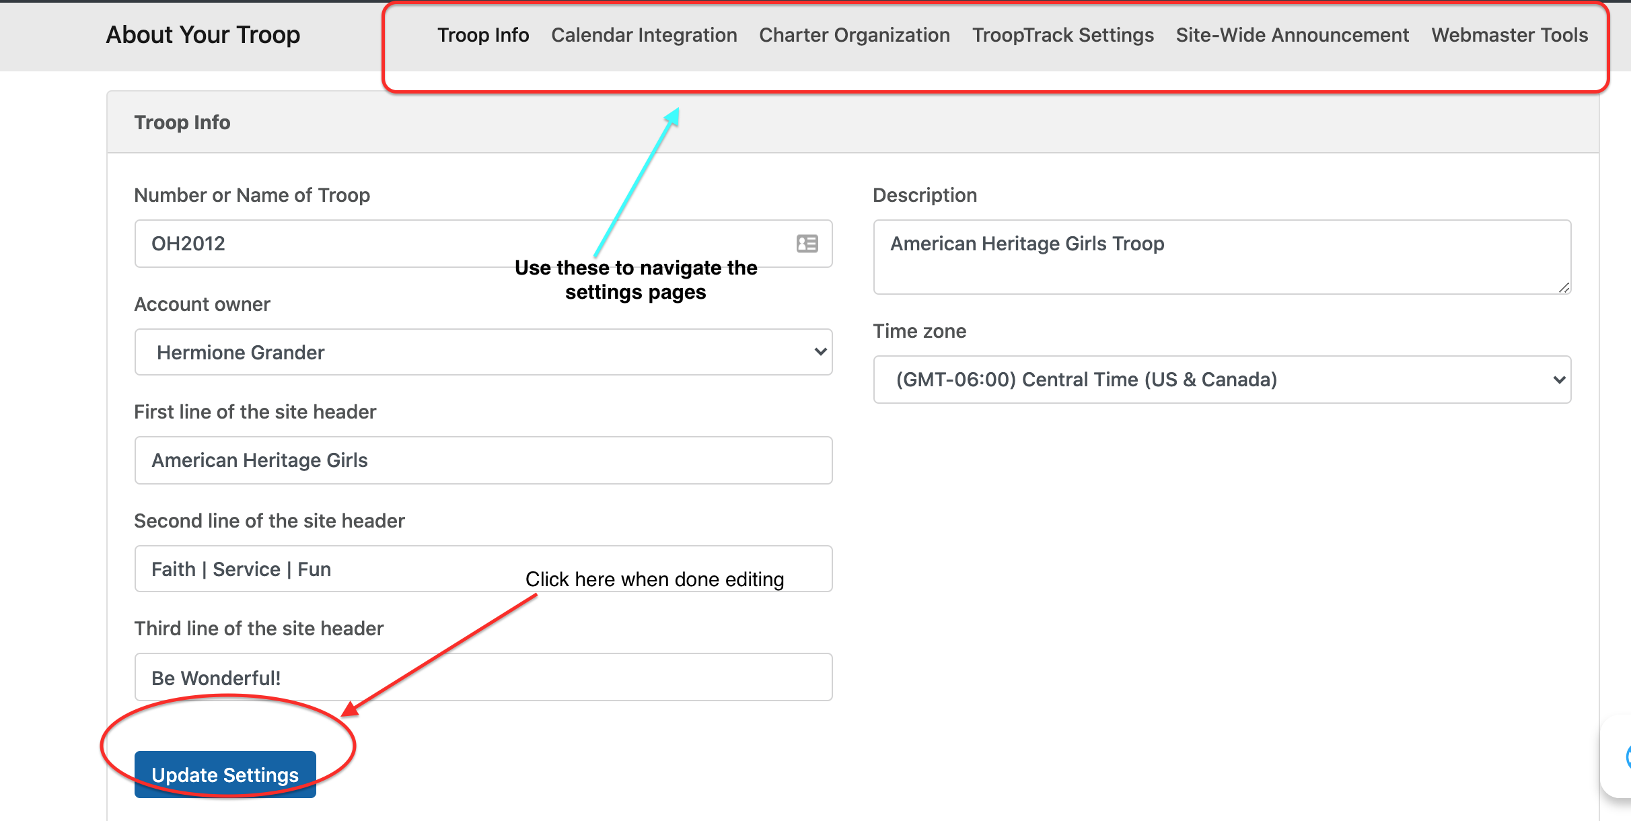Select the Site-Wide Announcement tab

click(x=1292, y=35)
